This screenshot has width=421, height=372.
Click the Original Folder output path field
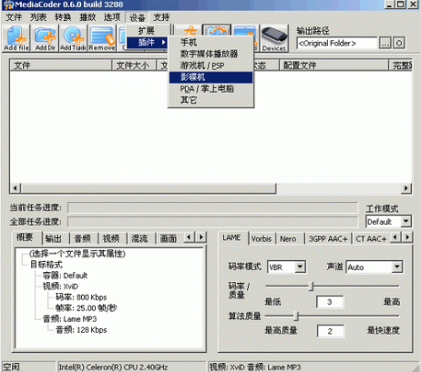(x=337, y=44)
